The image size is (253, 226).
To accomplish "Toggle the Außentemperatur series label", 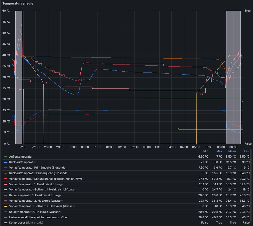I will [21, 157].
